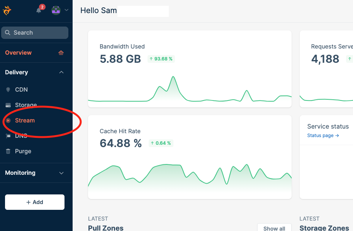Click into the Search field
This screenshot has height=231, width=353.
(35, 33)
